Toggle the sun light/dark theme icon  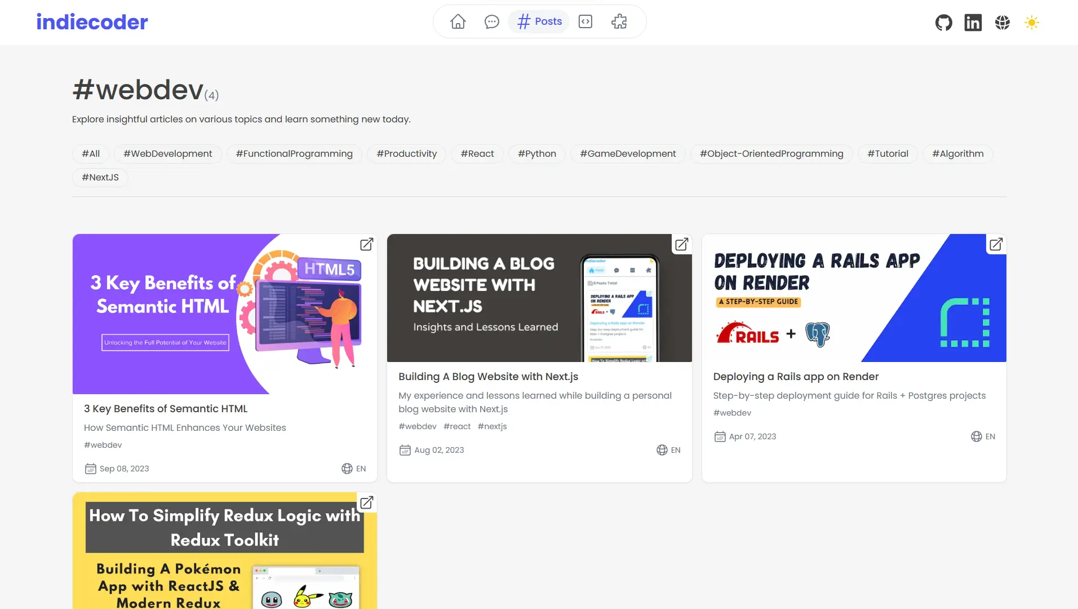1031,23
